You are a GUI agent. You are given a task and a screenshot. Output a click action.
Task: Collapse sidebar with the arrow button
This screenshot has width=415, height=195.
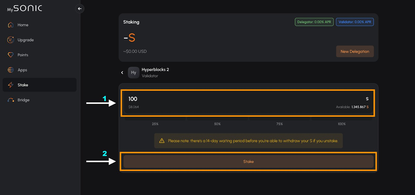[x=80, y=9]
